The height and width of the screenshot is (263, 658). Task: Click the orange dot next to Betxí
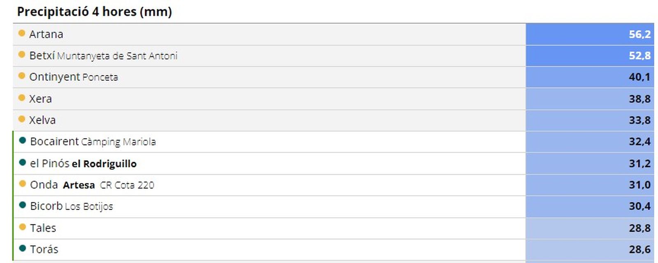coord(22,55)
